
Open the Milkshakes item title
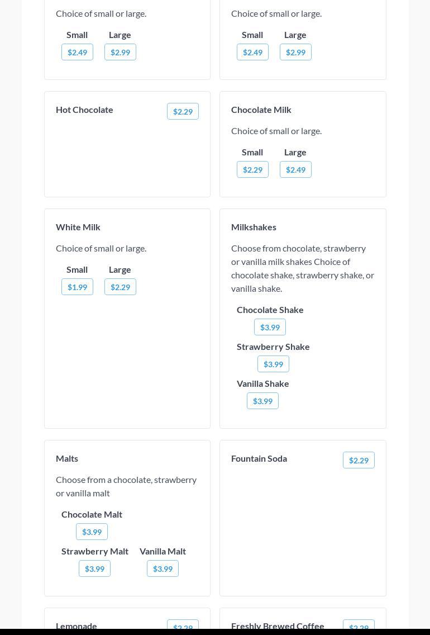tap(254, 227)
